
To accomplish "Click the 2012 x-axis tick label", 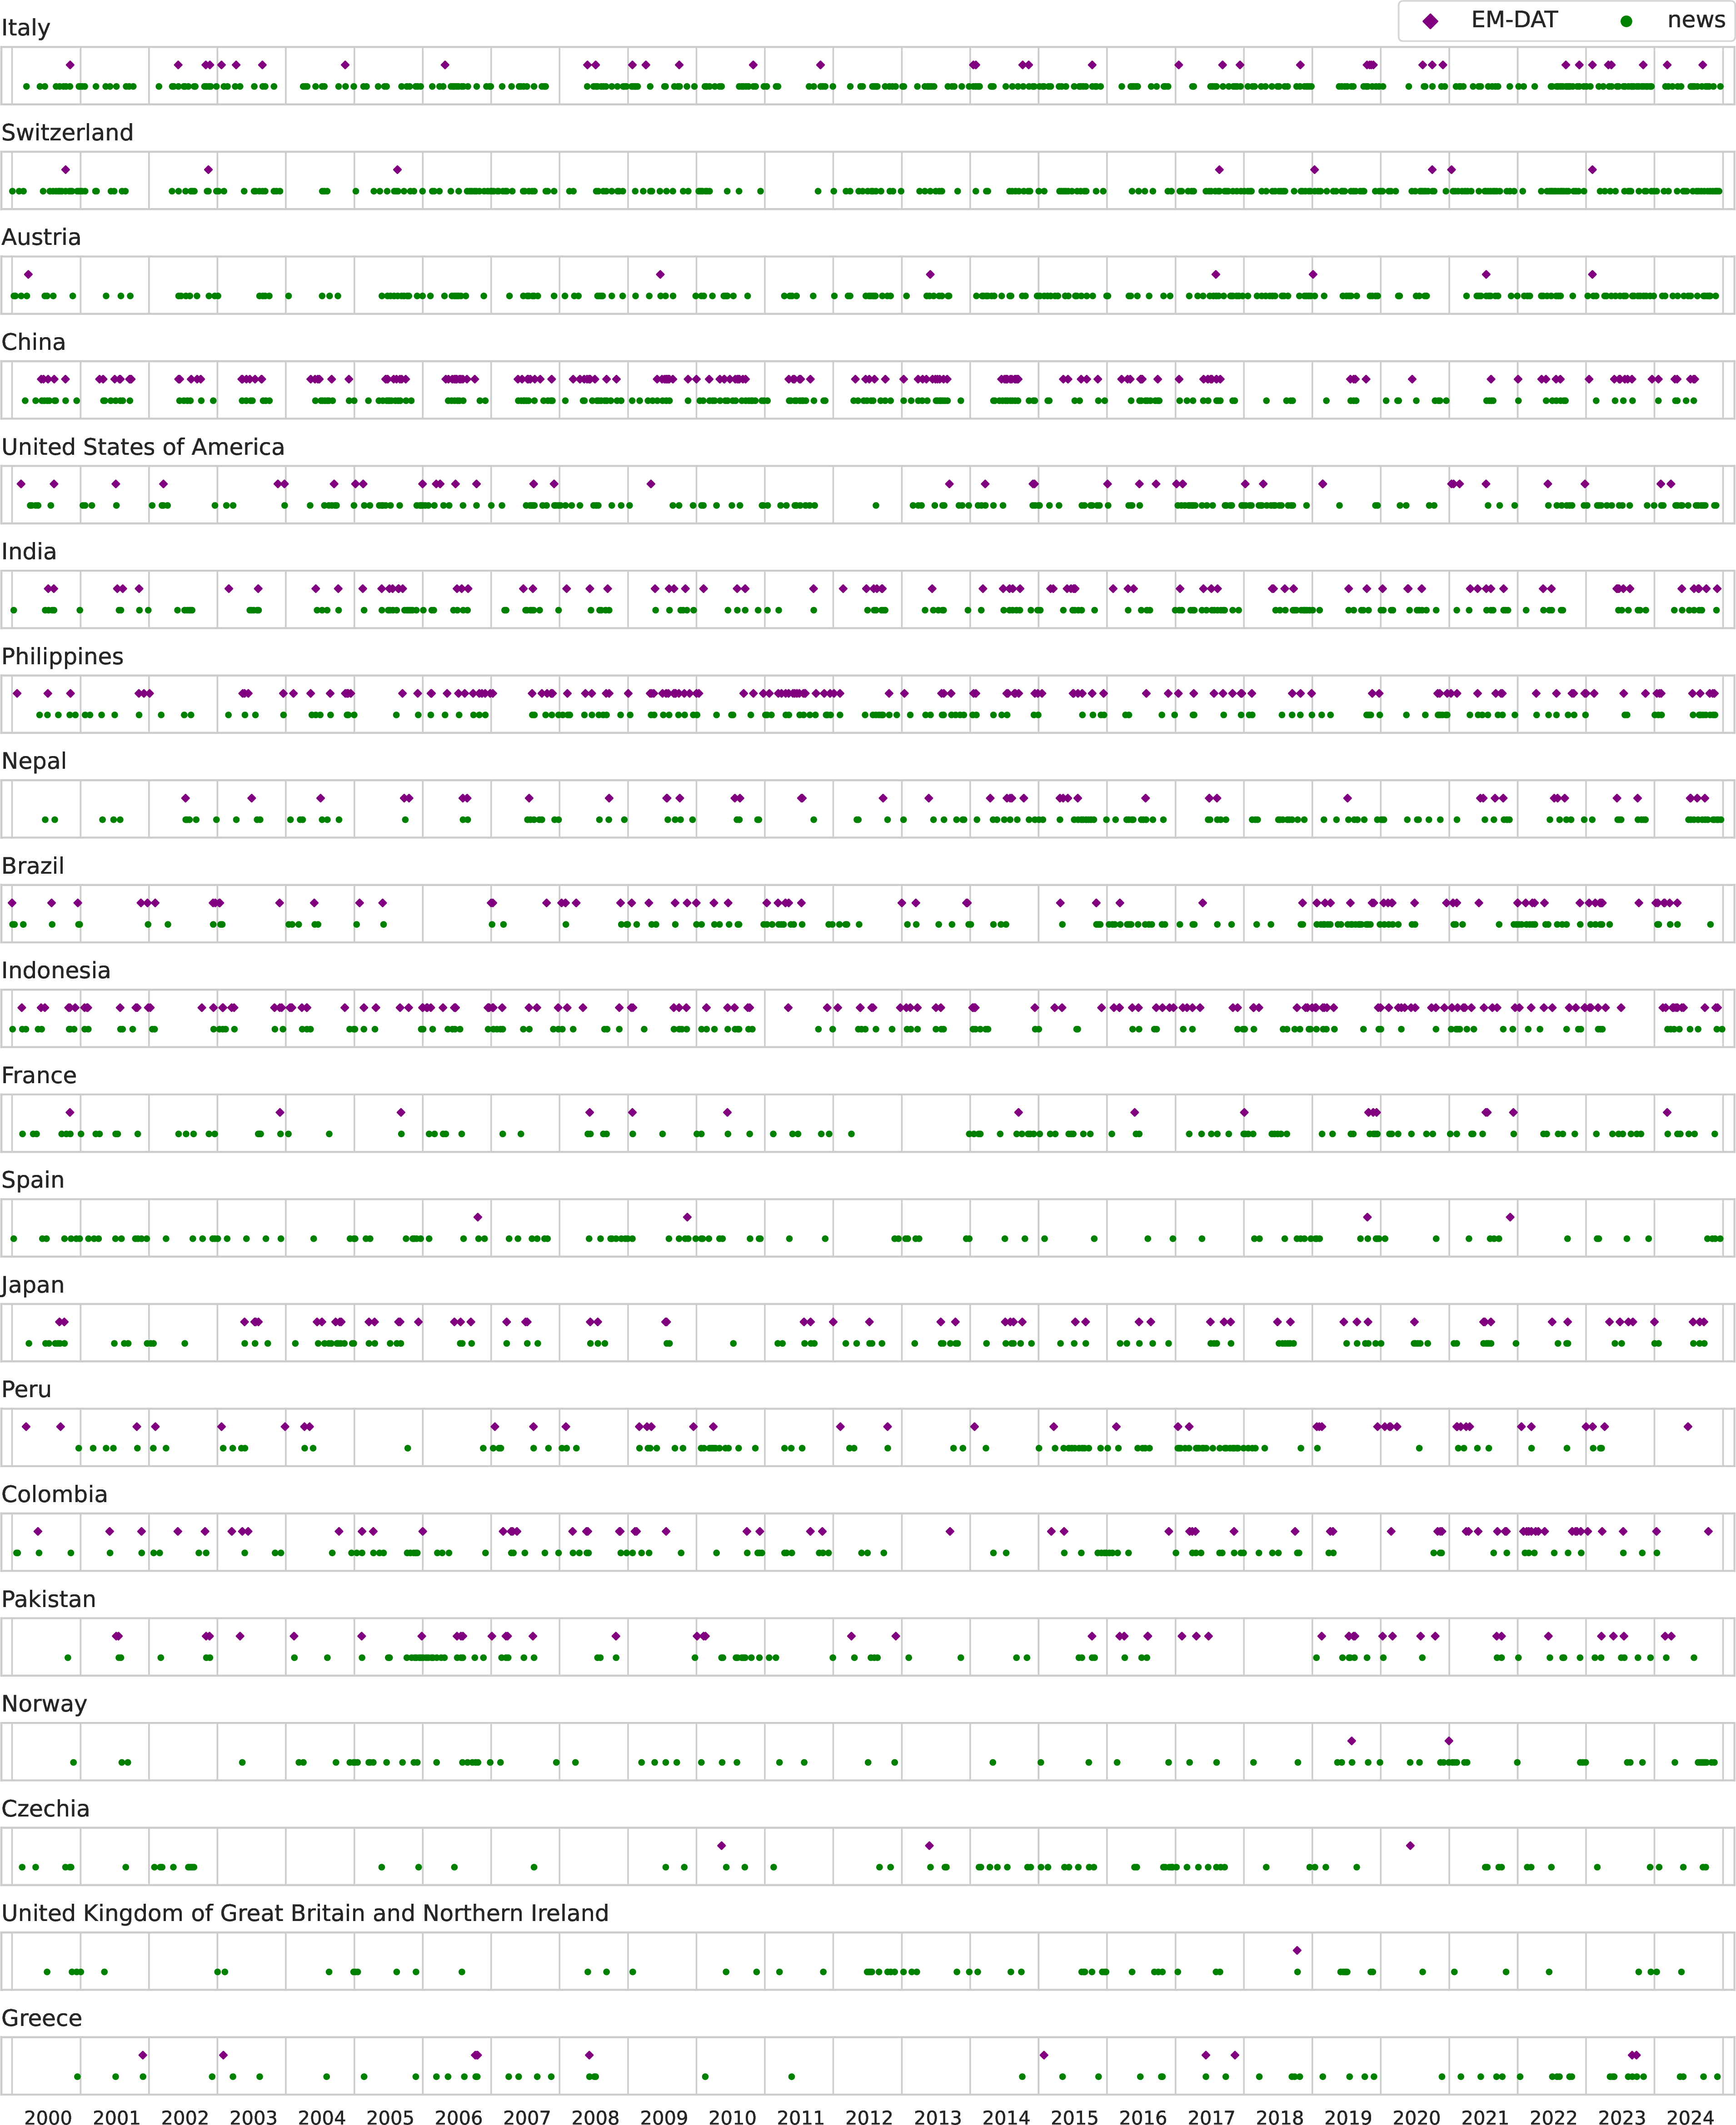I will [x=869, y=2117].
